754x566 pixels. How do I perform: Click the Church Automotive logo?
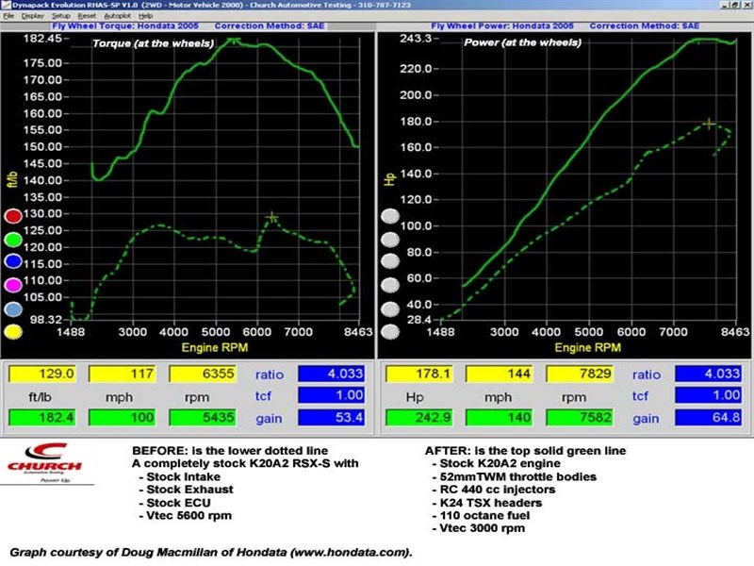click(44, 462)
